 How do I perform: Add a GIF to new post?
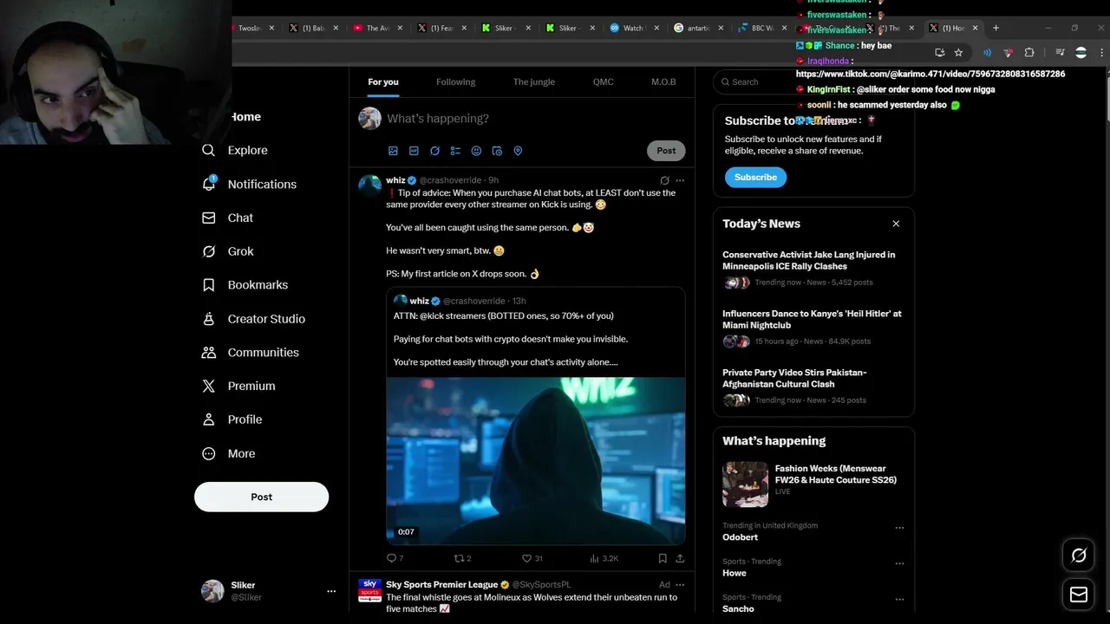pos(414,151)
